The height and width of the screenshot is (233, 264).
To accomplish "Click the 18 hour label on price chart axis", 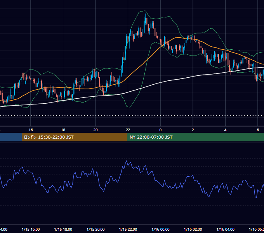I will 63,130.
